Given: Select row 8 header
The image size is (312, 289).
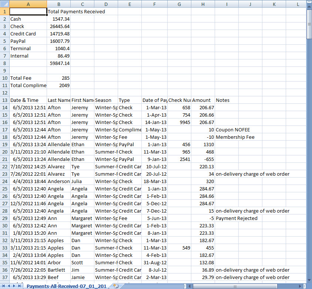Looking at the screenshot, I should click(x=4, y=63).
